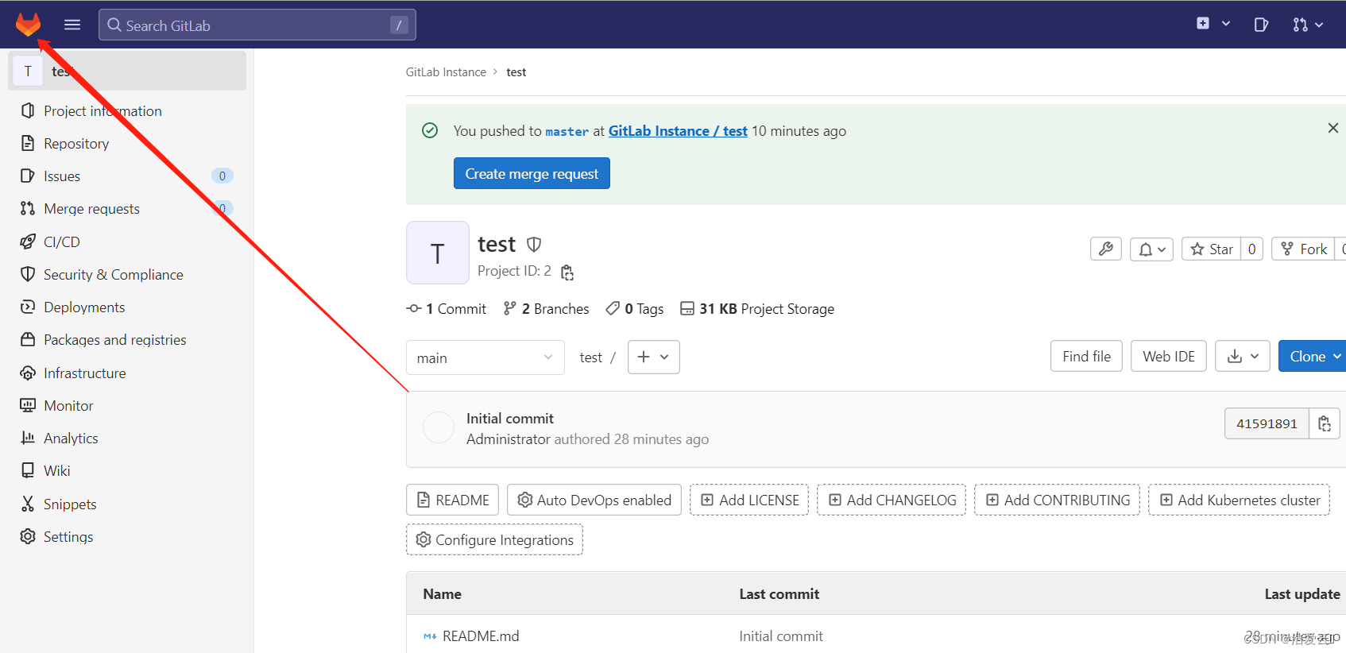Click the master branch name in banner
The height and width of the screenshot is (653, 1346).
[x=567, y=132]
